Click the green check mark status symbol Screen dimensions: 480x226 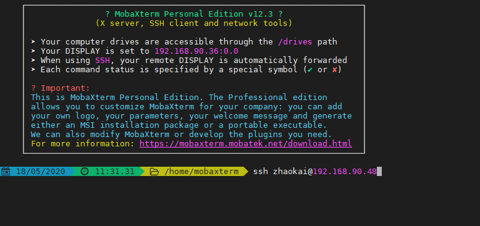click(x=310, y=69)
